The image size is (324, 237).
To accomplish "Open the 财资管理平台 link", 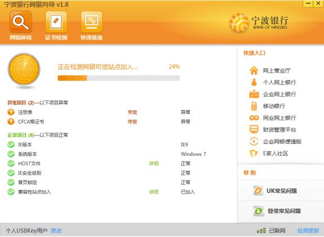I will tap(279, 130).
